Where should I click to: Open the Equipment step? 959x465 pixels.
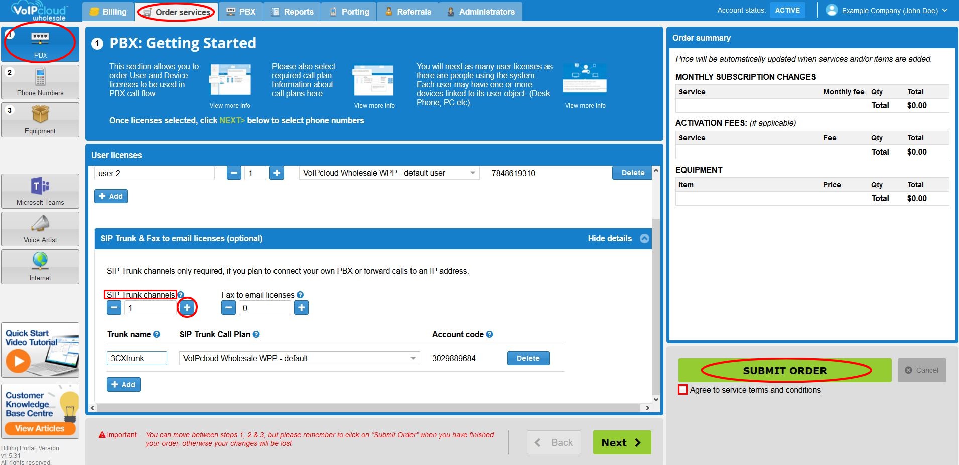click(40, 119)
